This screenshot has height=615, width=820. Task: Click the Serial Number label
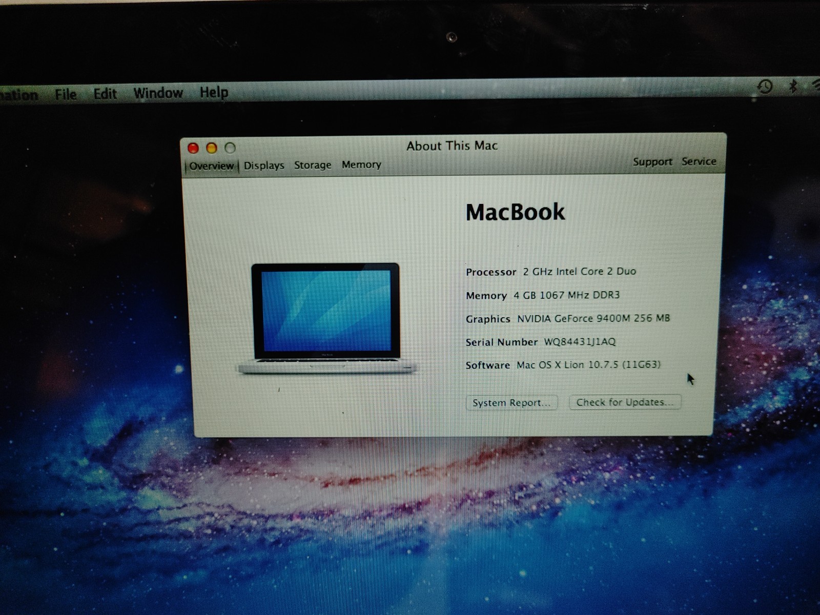coord(502,342)
